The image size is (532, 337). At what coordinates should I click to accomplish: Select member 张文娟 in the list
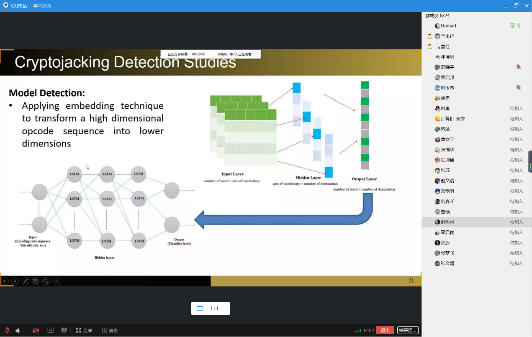477,263
